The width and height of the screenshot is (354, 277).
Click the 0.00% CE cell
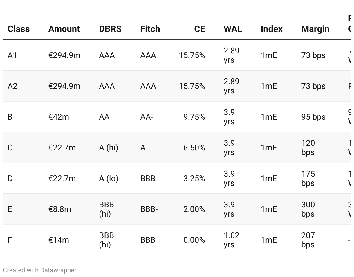[194, 240]
